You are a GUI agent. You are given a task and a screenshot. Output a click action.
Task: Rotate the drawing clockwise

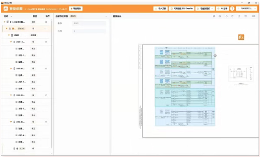232,16
